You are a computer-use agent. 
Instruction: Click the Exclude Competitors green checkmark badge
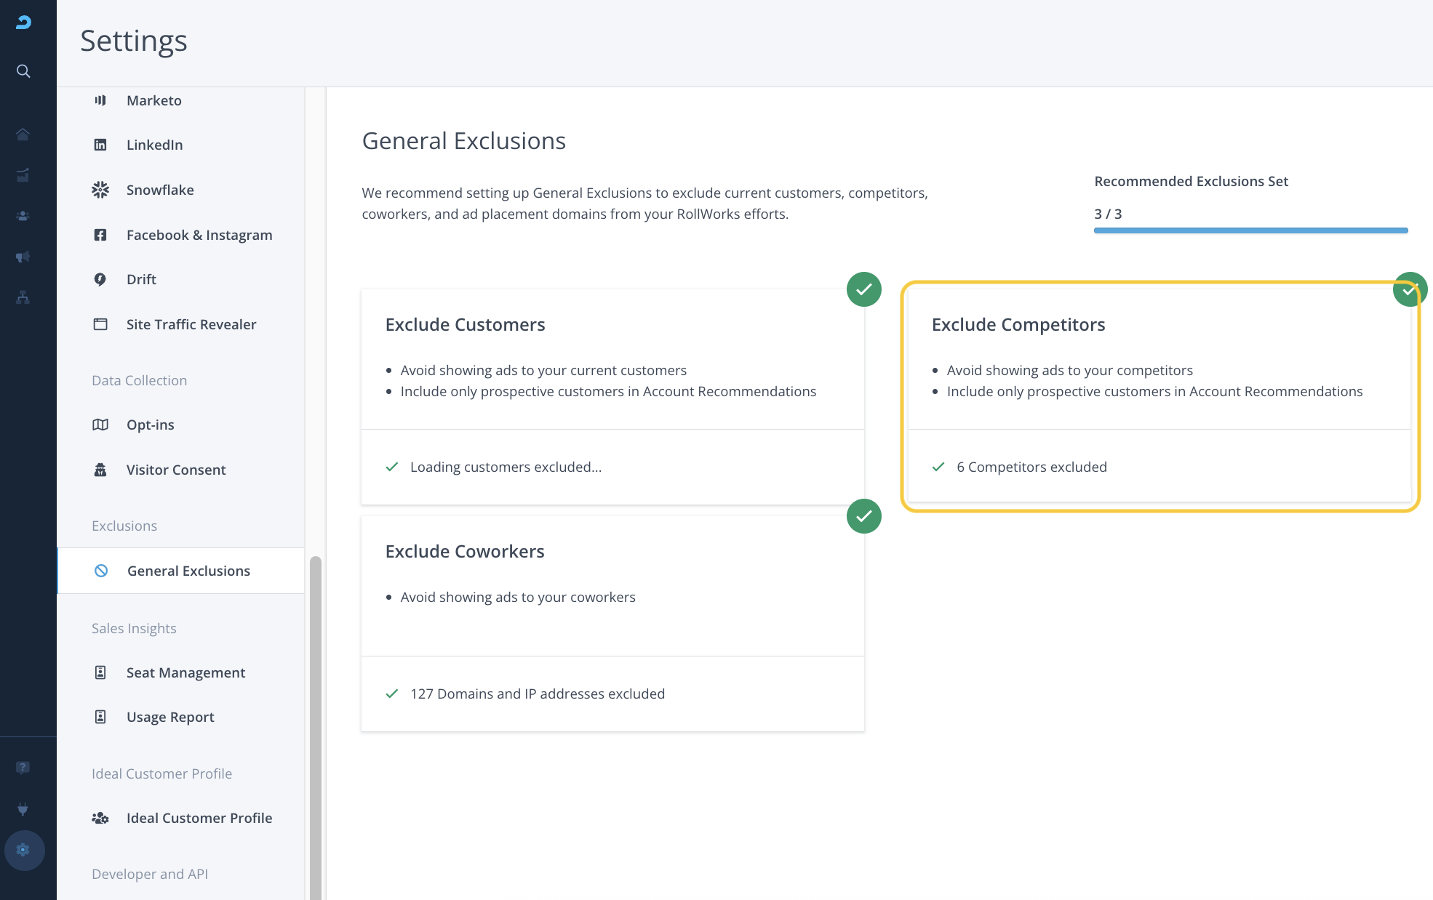[1409, 289]
